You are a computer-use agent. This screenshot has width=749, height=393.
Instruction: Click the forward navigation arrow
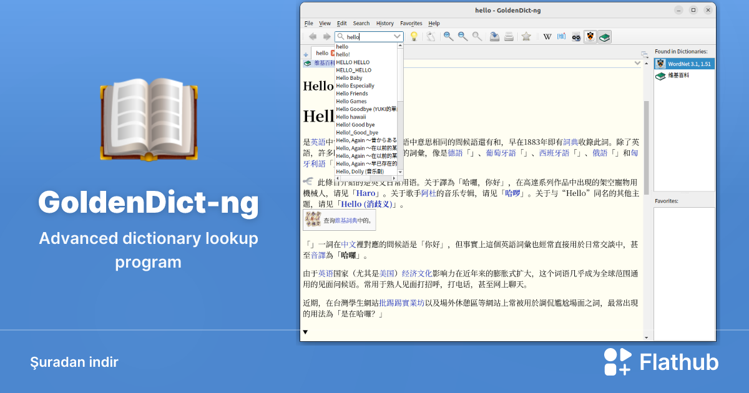coord(327,36)
